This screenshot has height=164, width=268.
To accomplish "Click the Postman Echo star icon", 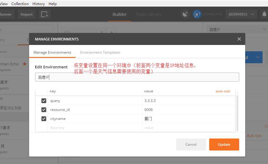I will (25, 64).
